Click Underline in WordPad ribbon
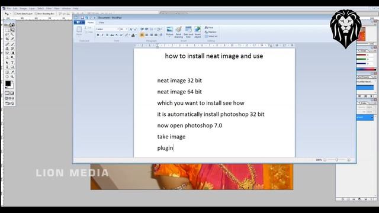379x213 pixels. (107, 35)
